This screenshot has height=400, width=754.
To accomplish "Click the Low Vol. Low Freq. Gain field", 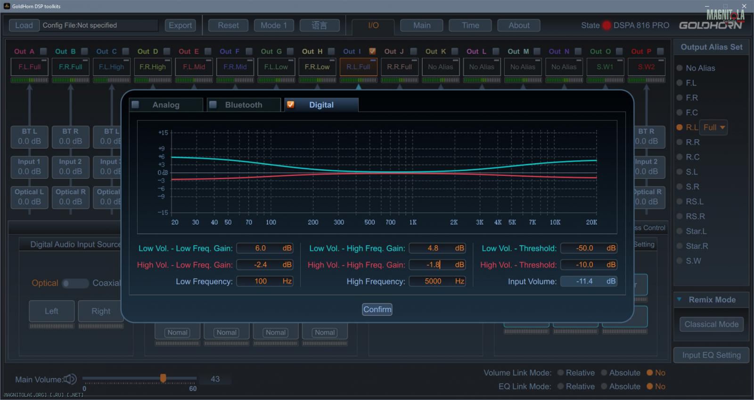I will tap(264, 248).
